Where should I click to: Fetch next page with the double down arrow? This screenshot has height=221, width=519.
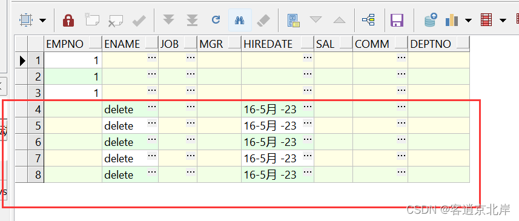pyautogui.click(x=169, y=20)
